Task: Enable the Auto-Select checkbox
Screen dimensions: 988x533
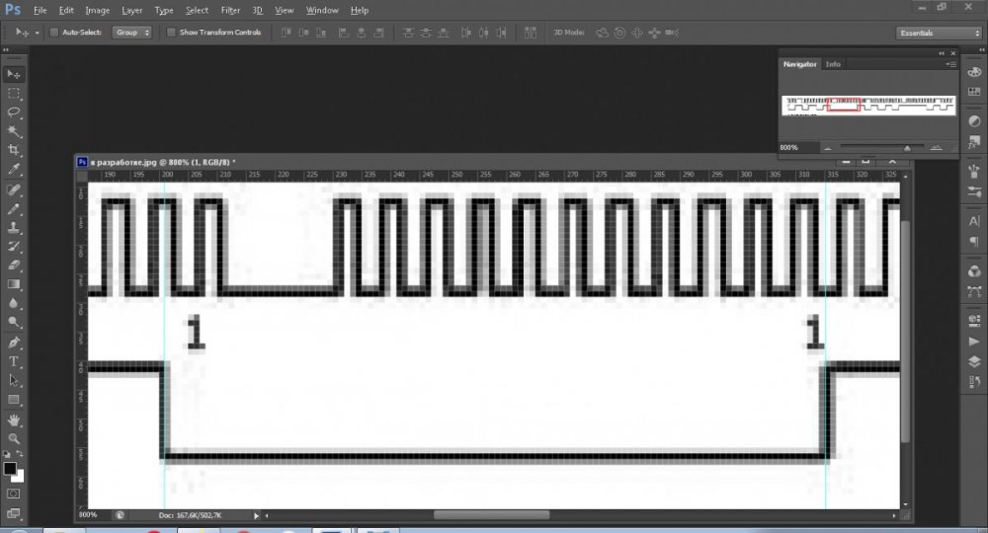Action: pos(53,33)
